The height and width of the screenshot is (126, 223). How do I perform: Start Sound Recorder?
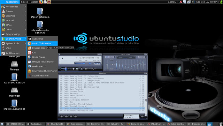43,75
